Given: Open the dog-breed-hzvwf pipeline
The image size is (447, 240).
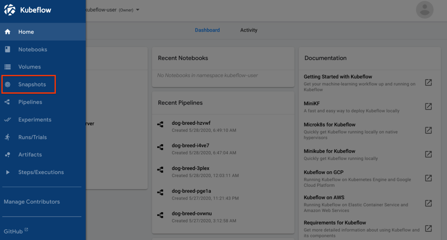Looking at the screenshot, I should [191, 123].
